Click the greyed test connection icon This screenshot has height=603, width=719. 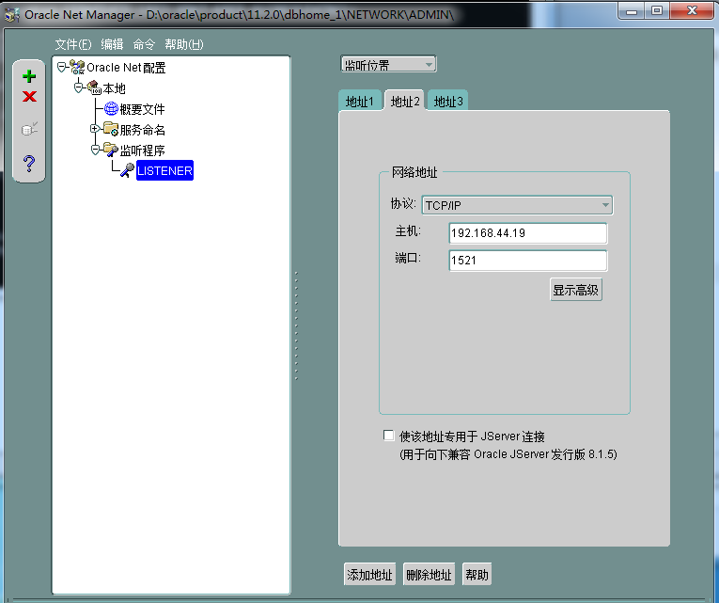(29, 129)
